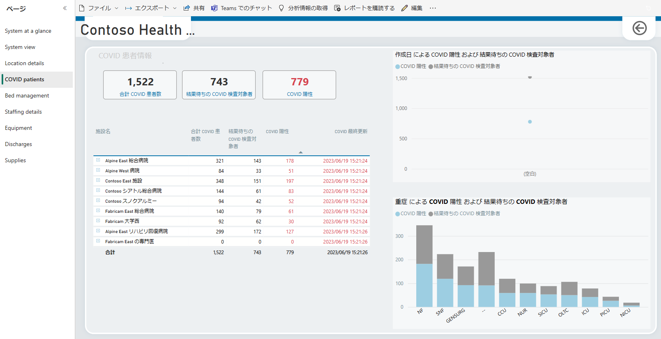Open Location details page
This screenshot has width=661, height=339.
[36, 63]
